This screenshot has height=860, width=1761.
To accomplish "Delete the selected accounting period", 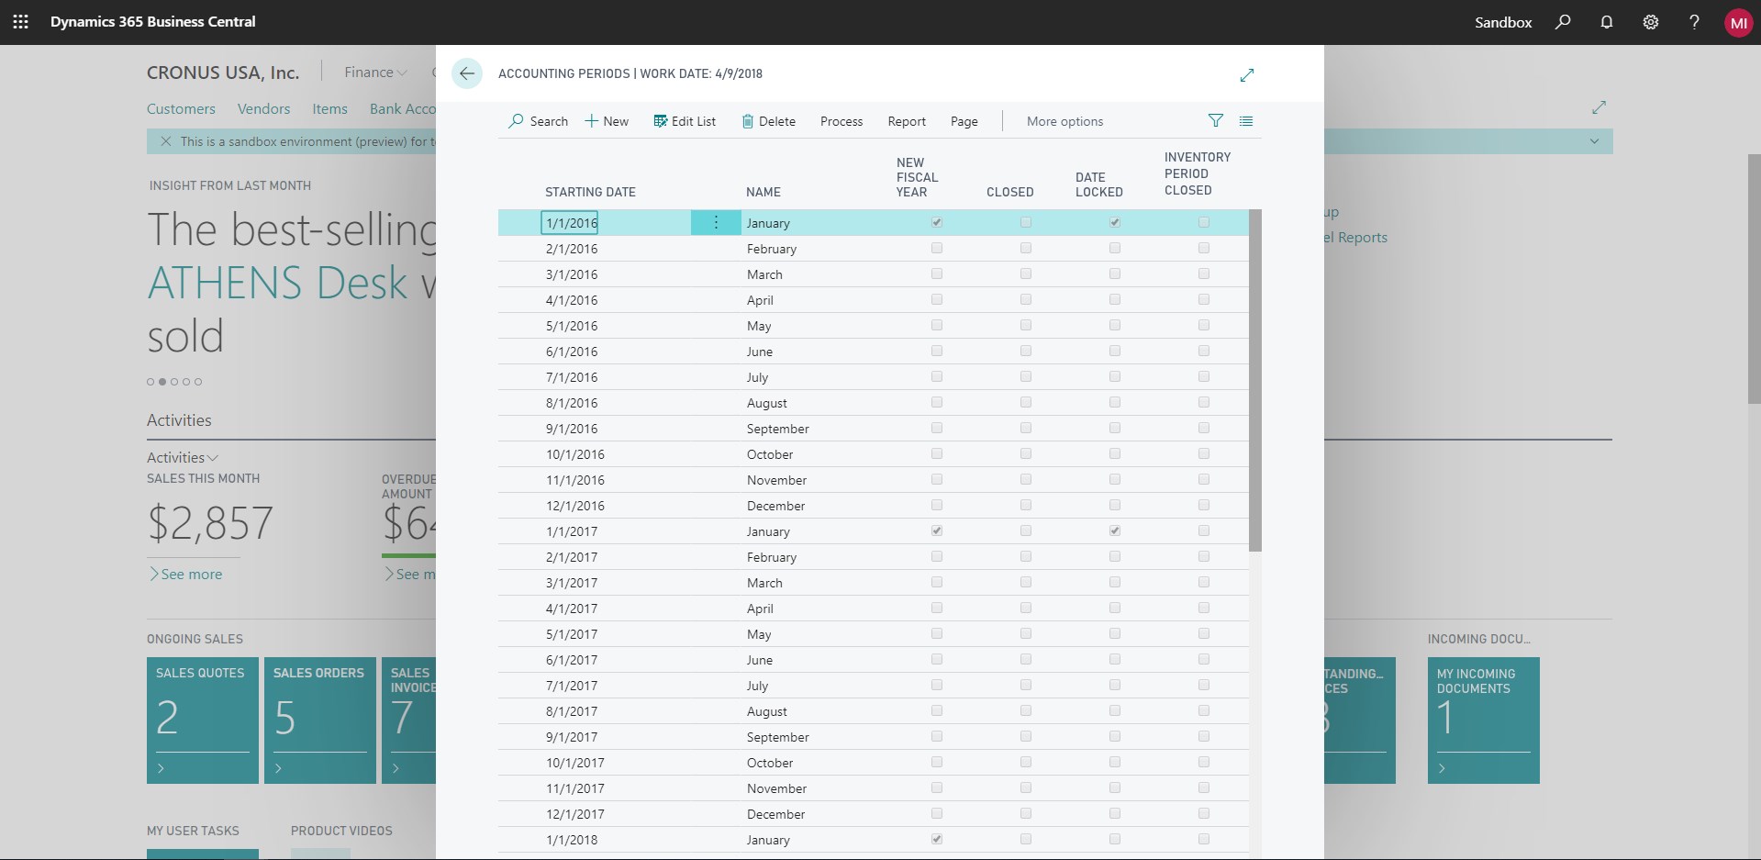I will (x=768, y=121).
